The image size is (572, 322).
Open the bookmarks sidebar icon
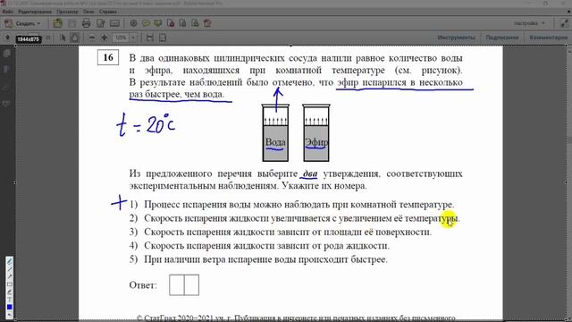[x=6, y=70]
